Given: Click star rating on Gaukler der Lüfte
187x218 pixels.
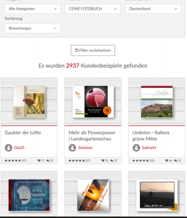Looking at the screenshot, I should pyautogui.click(x=13, y=161).
